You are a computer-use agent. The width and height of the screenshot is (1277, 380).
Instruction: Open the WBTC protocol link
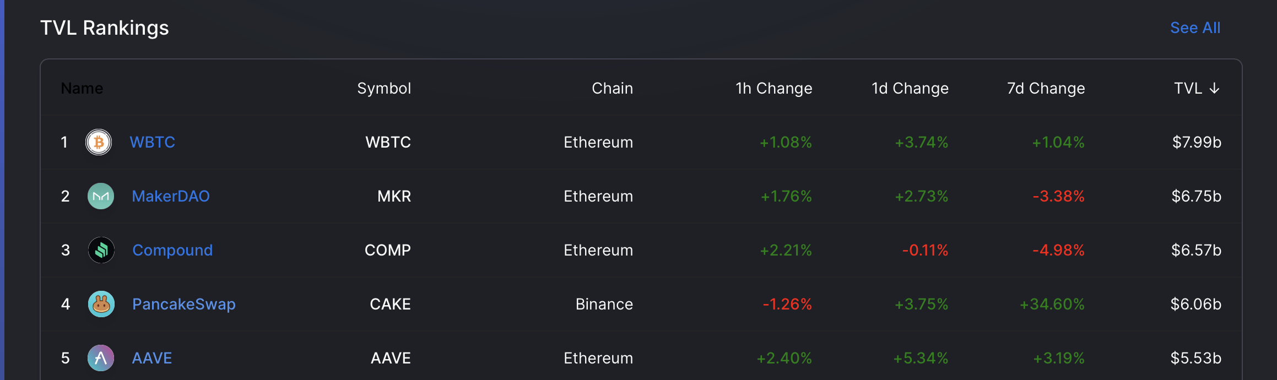pos(153,142)
